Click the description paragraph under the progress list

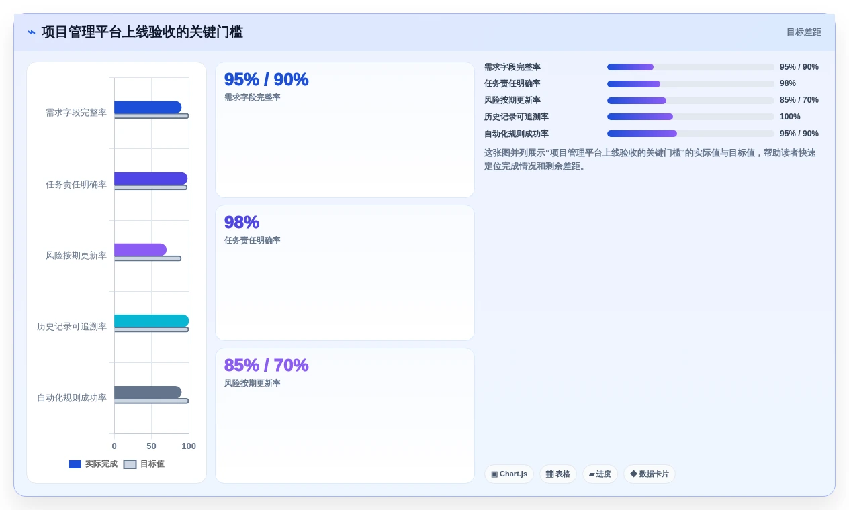[650, 160]
